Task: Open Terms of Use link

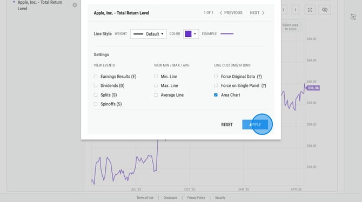Action: [145, 198]
